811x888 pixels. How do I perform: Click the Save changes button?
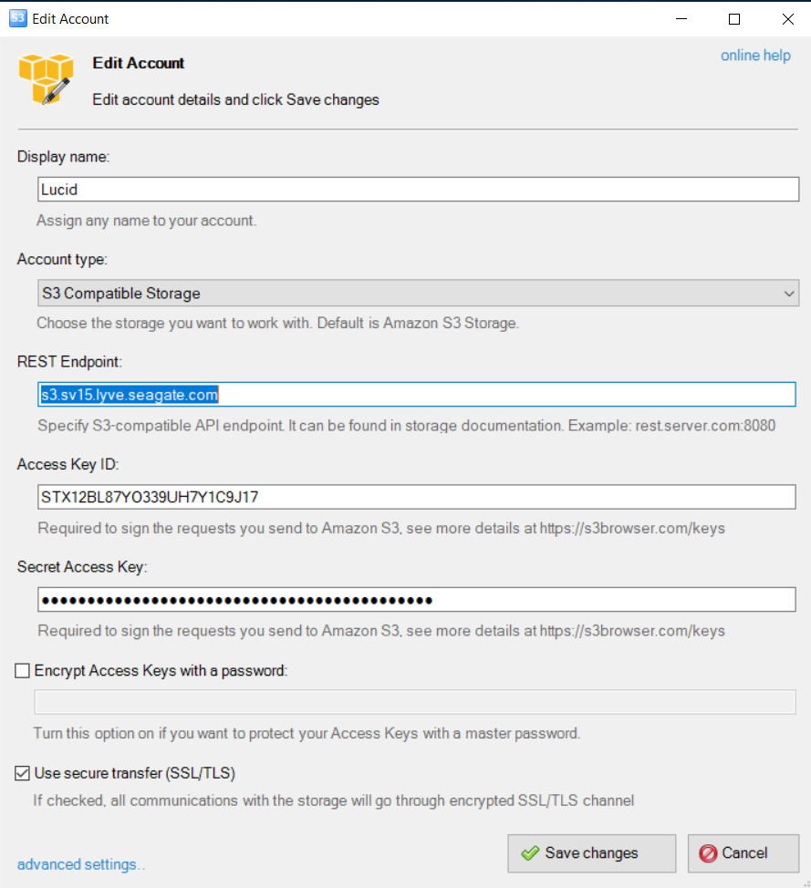point(592,852)
